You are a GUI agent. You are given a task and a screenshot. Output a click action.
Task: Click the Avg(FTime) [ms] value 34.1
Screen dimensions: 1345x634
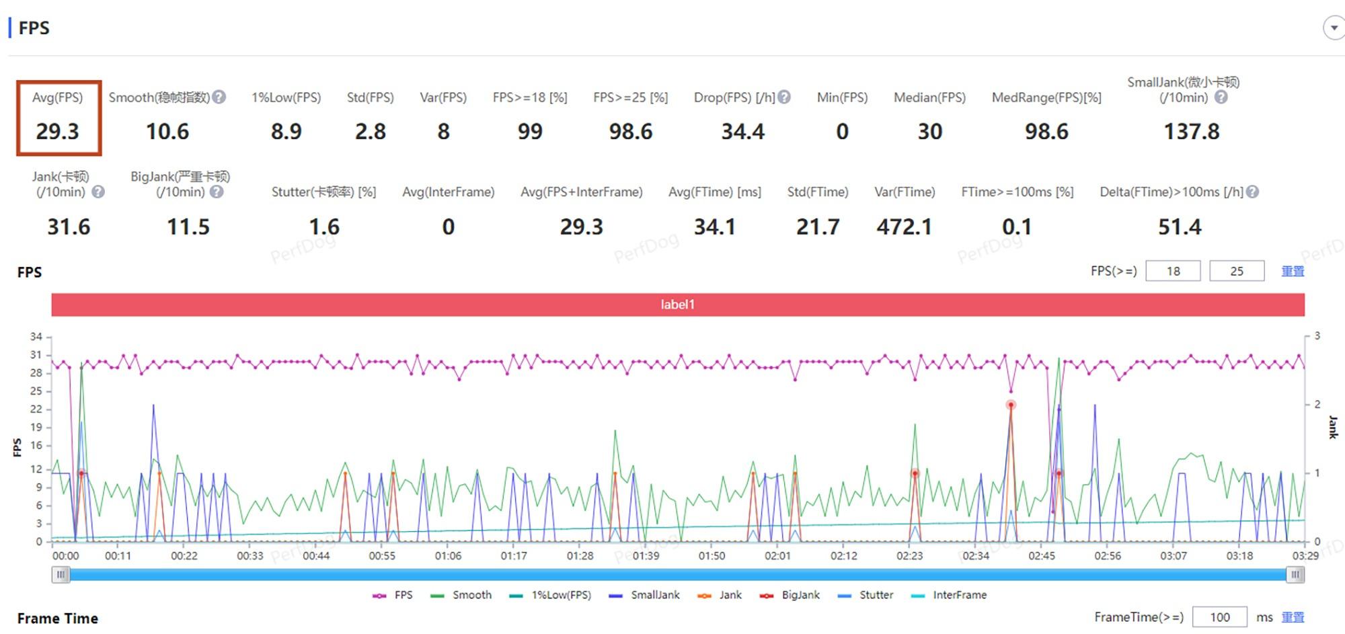point(715,227)
